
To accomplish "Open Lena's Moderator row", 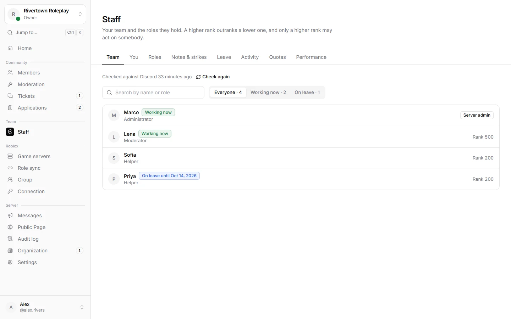I will 301,137.
